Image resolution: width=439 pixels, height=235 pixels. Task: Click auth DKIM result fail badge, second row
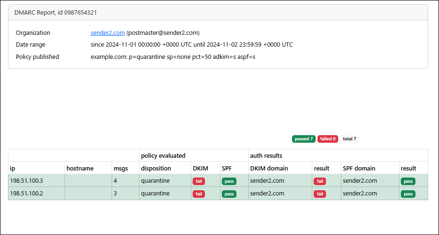[x=320, y=194]
